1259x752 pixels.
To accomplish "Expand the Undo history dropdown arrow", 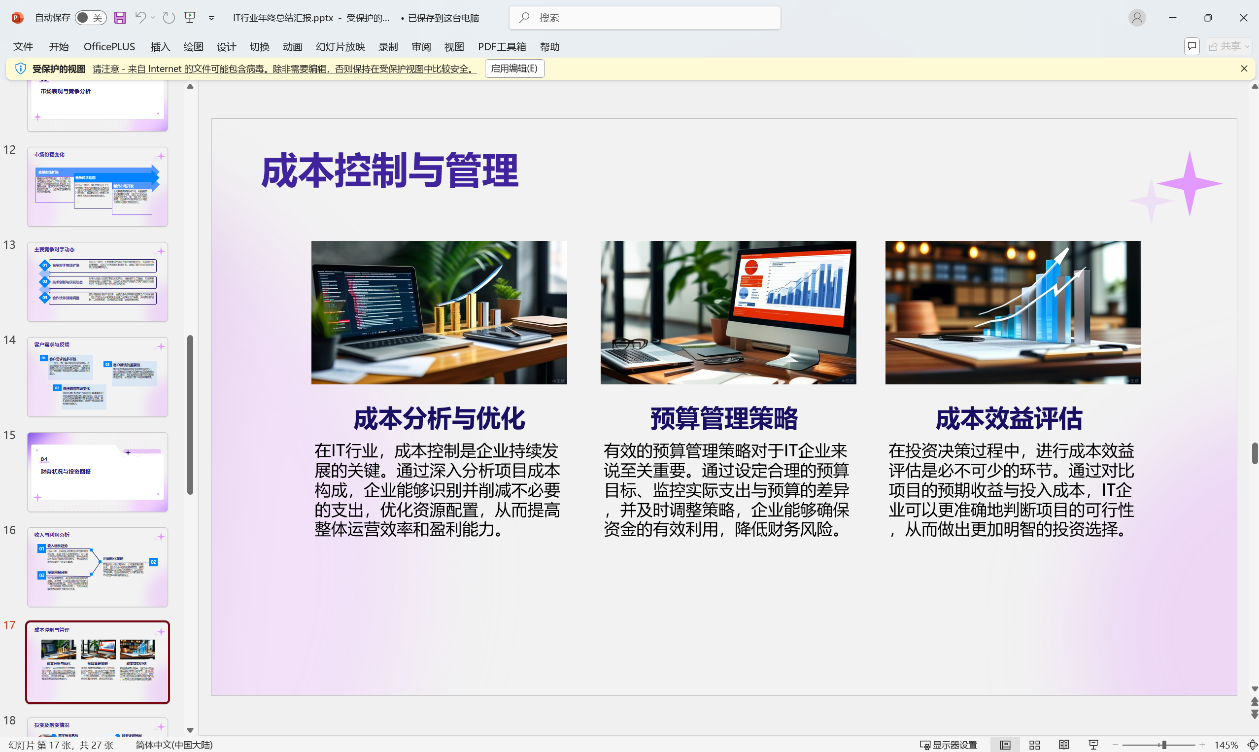I will tap(153, 18).
